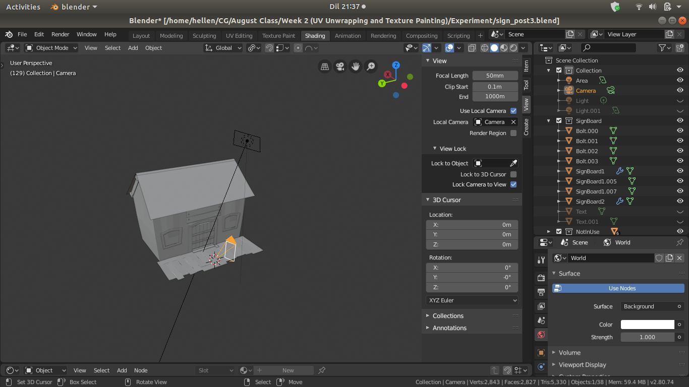Click the Strength value slider
Image resolution: width=689 pixels, height=387 pixels.
pyautogui.click(x=648, y=337)
